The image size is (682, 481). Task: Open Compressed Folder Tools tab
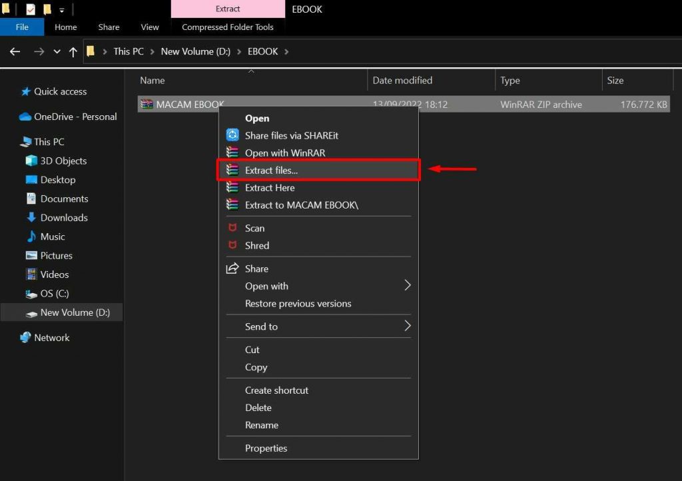[x=228, y=27]
